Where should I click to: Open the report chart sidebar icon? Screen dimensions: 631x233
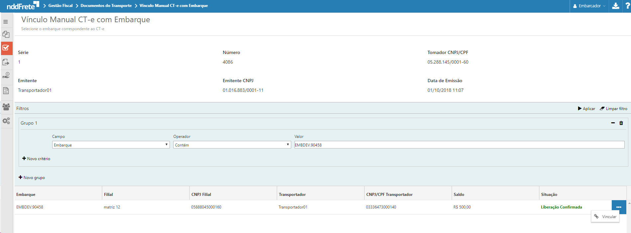(x=6, y=90)
